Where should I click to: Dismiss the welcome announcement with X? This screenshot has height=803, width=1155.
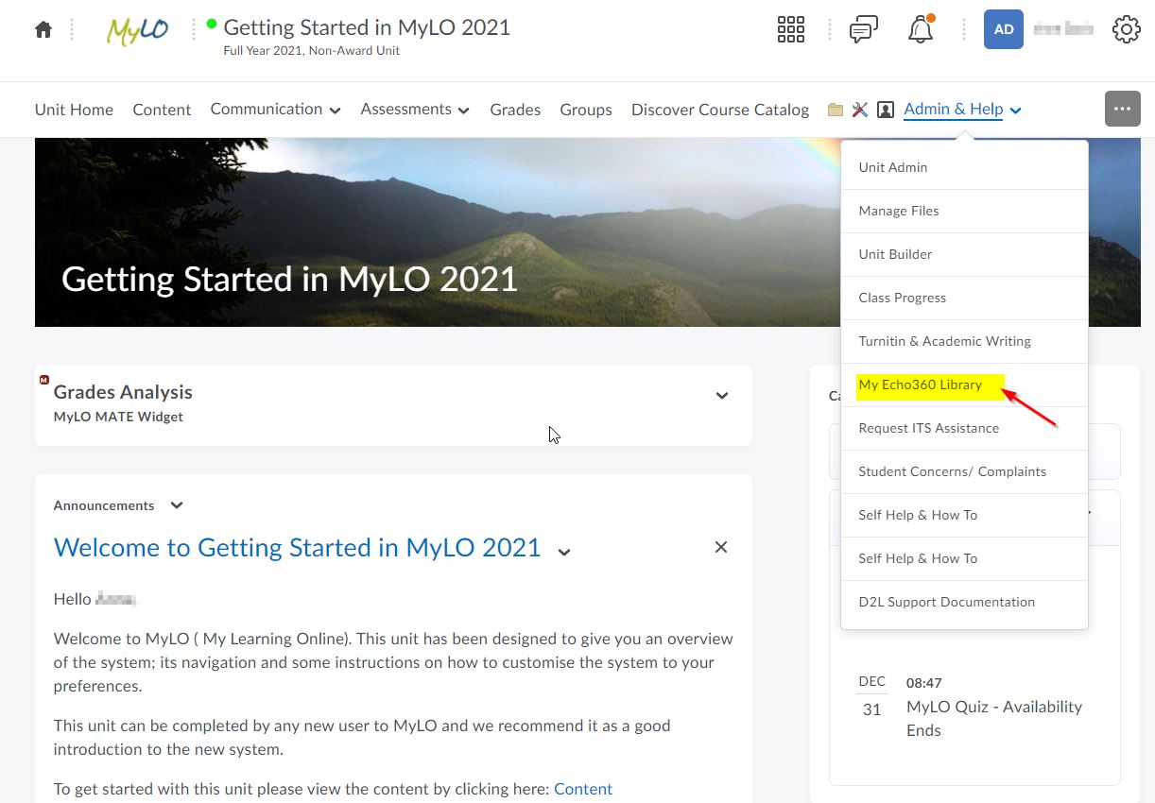point(721,547)
